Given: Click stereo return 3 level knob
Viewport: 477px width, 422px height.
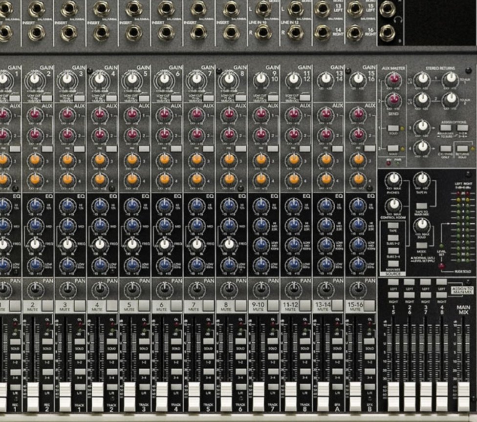Looking at the screenshot, I should (423, 126).
